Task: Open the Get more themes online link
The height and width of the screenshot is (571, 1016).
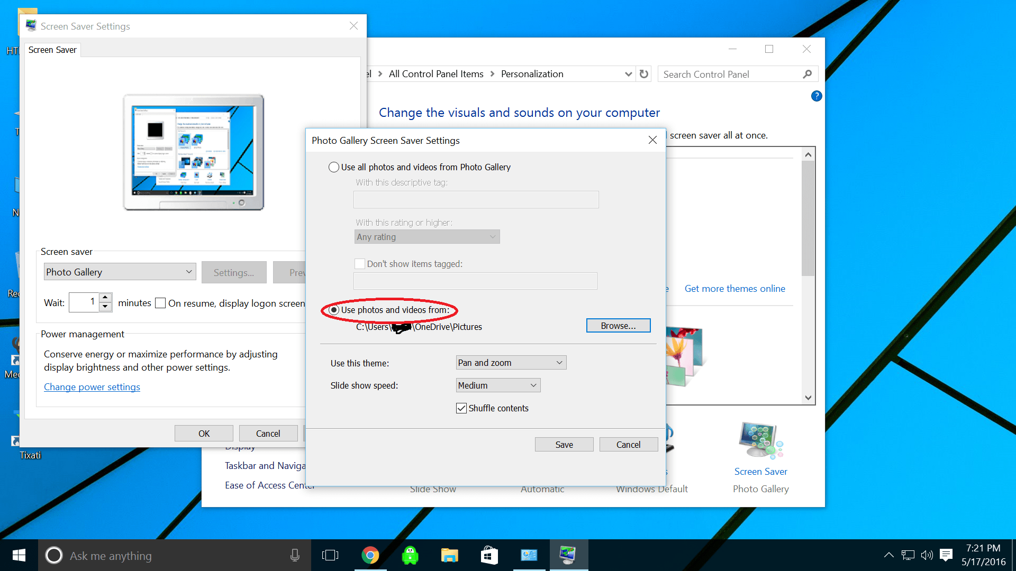Action: pyautogui.click(x=734, y=289)
